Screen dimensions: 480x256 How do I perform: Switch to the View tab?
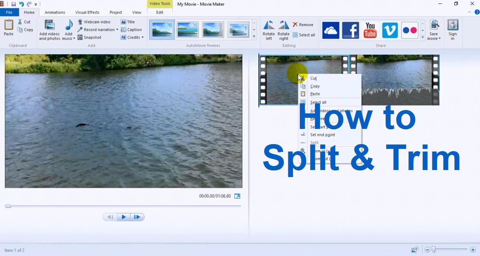click(x=137, y=12)
